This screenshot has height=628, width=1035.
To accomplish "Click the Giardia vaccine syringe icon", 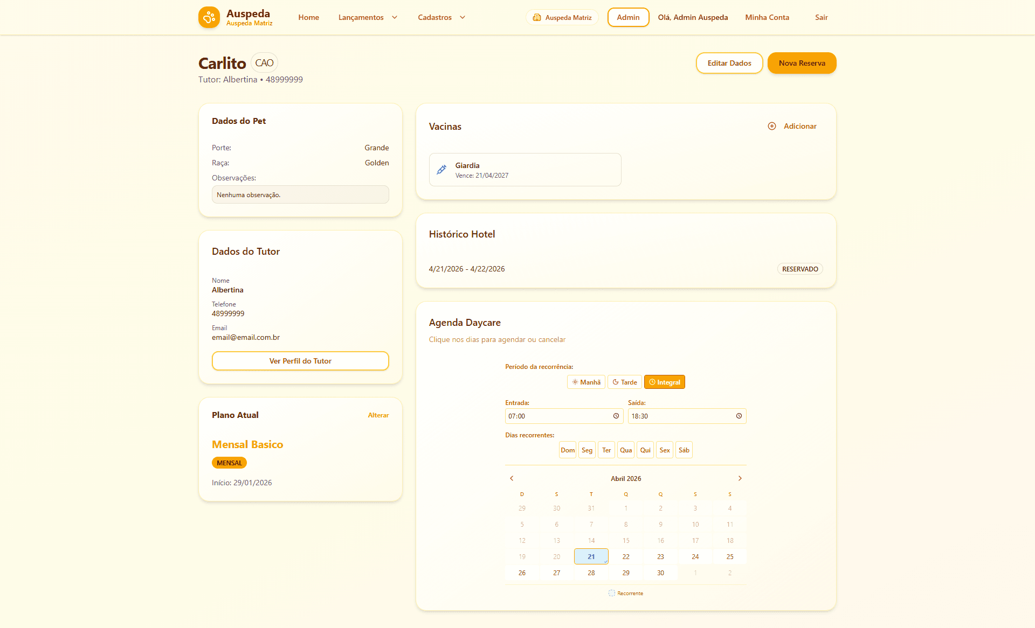I will [x=441, y=170].
